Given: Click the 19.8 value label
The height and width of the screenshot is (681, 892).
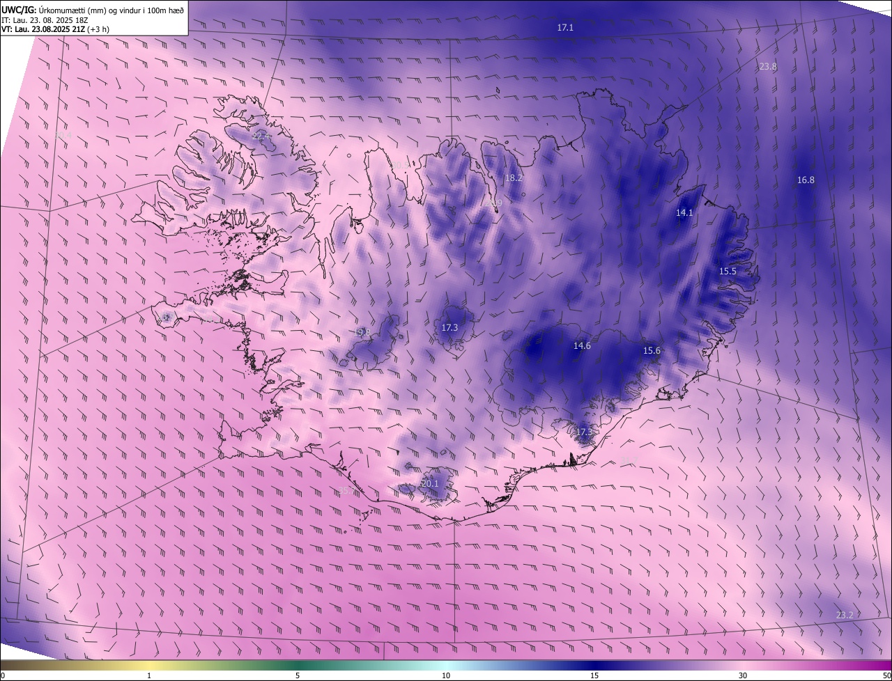Looking at the screenshot, I should pyautogui.click(x=362, y=333).
